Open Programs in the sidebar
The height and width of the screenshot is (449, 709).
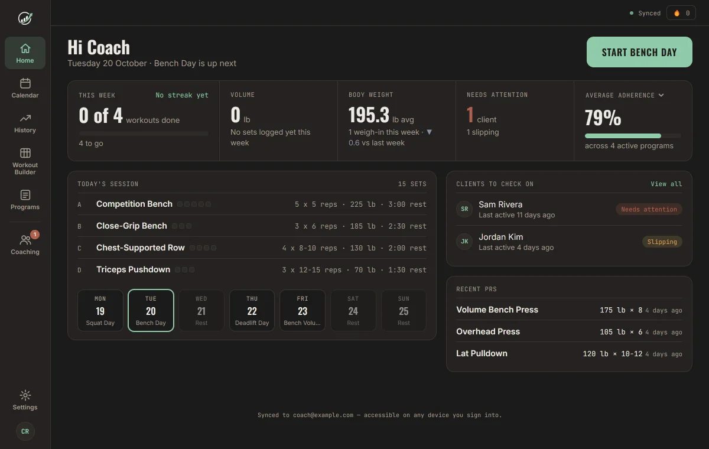pos(25,200)
